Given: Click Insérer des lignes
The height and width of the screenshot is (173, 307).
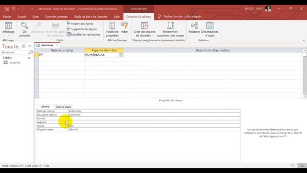Looking at the screenshot, I should tap(80, 24).
